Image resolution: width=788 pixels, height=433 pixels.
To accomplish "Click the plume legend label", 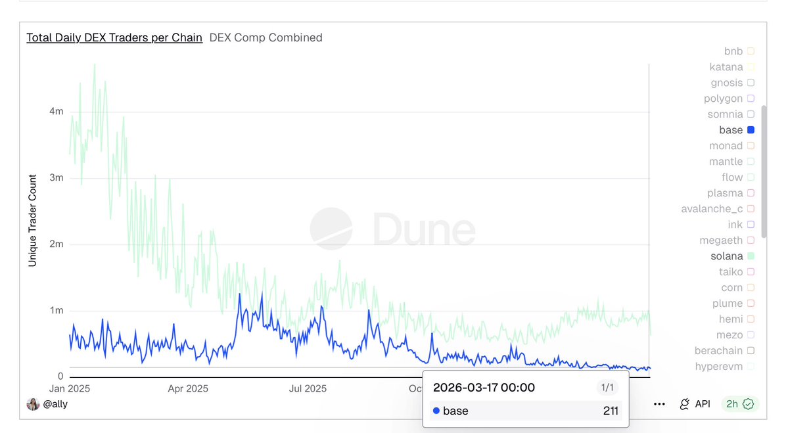I will click(727, 304).
